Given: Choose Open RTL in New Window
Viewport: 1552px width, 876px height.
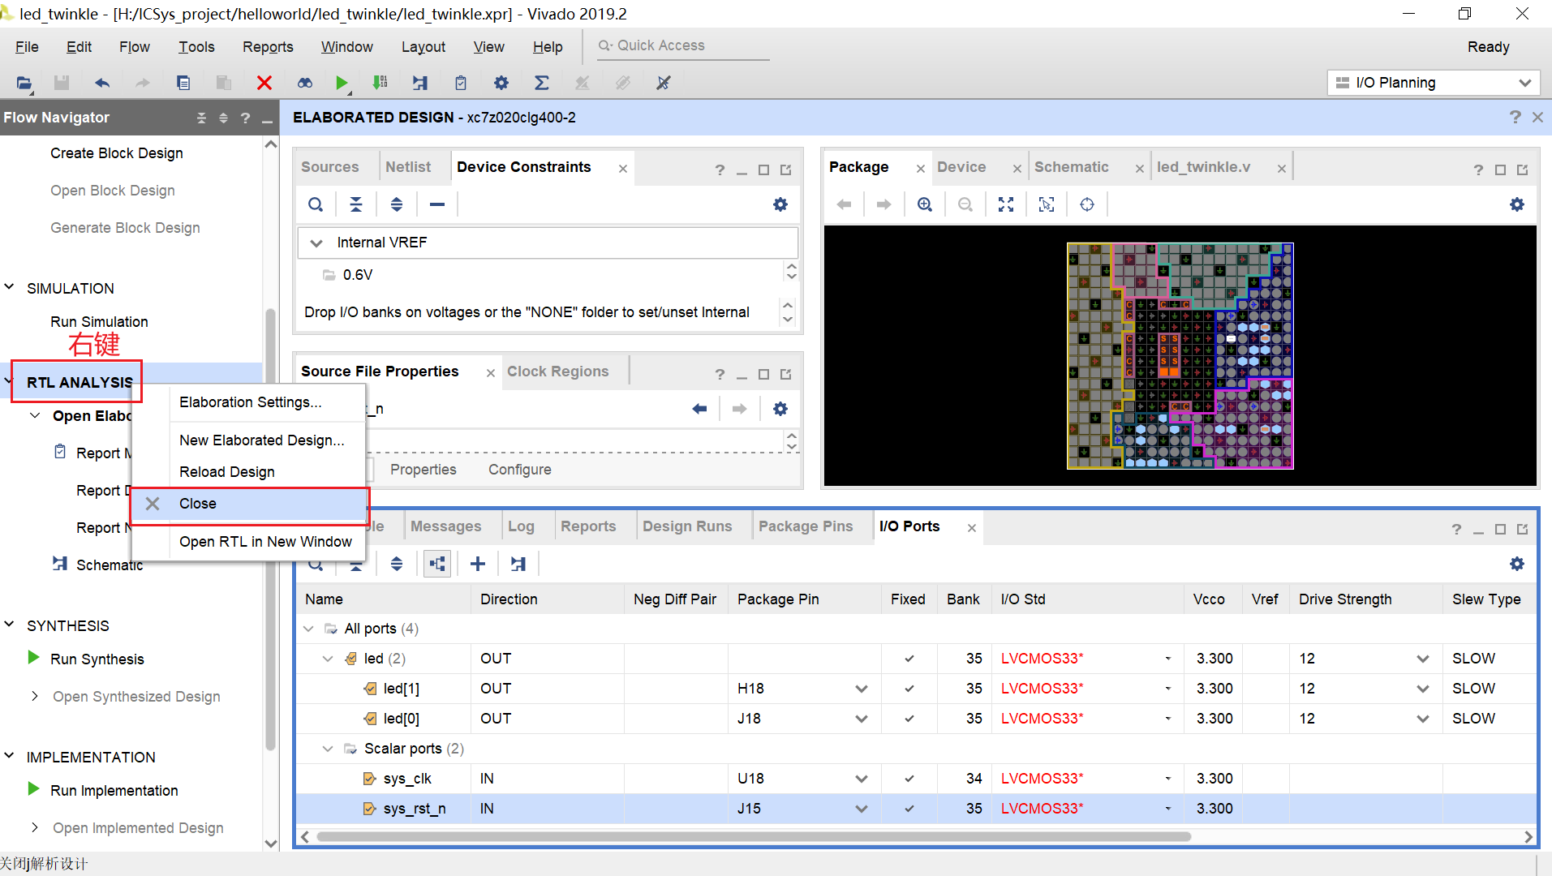Looking at the screenshot, I should coord(265,542).
